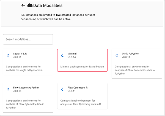The image size is (165, 116).
Task: Click the v0.0.10 version label
Action: (18, 91)
